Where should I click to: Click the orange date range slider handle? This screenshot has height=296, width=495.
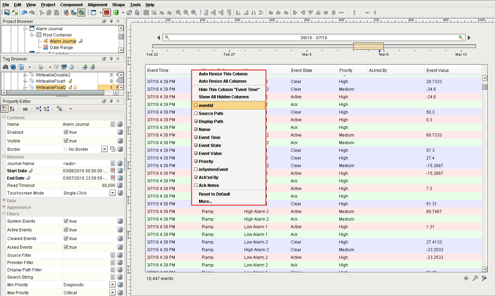click(368, 46)
